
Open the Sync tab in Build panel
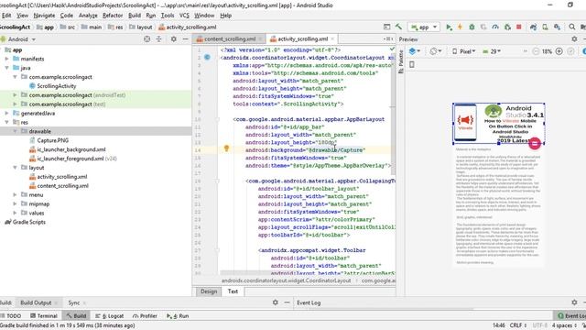tap(74, 302)
